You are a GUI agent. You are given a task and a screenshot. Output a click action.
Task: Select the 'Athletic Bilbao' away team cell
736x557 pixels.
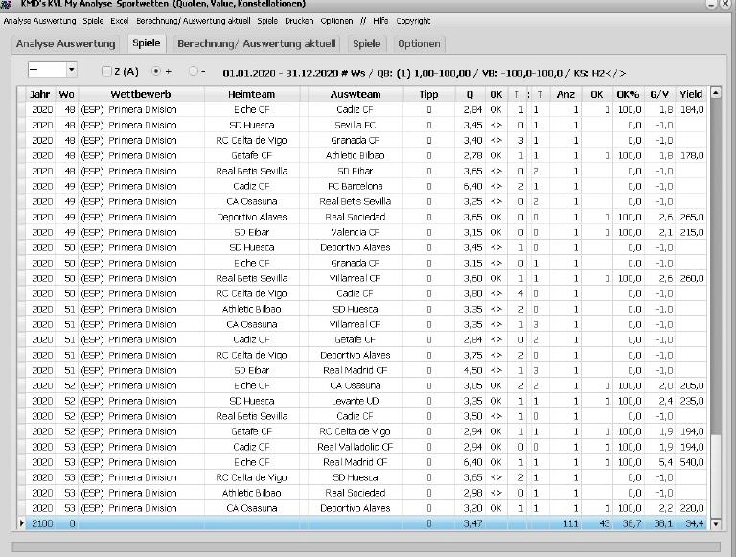(356, 156)
